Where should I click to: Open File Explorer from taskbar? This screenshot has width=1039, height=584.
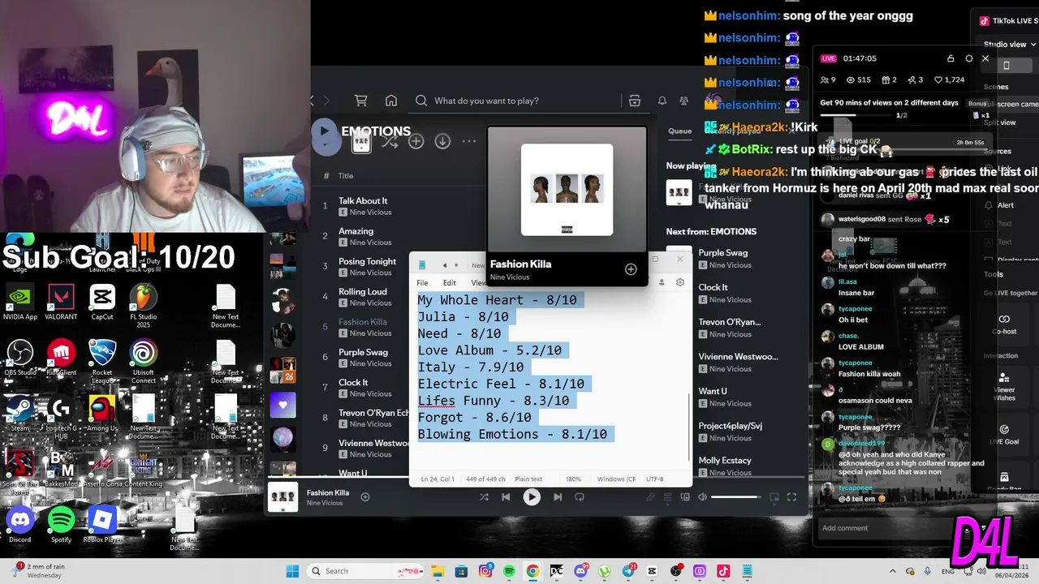[x=437, y=571]
